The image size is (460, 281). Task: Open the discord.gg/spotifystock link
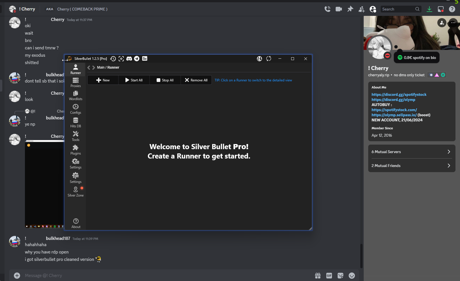(399, 94)
